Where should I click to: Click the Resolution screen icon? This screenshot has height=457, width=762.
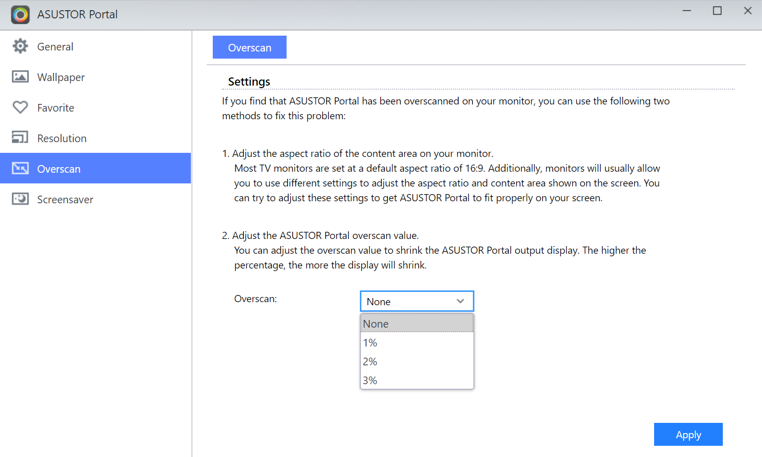click(20, 138)
